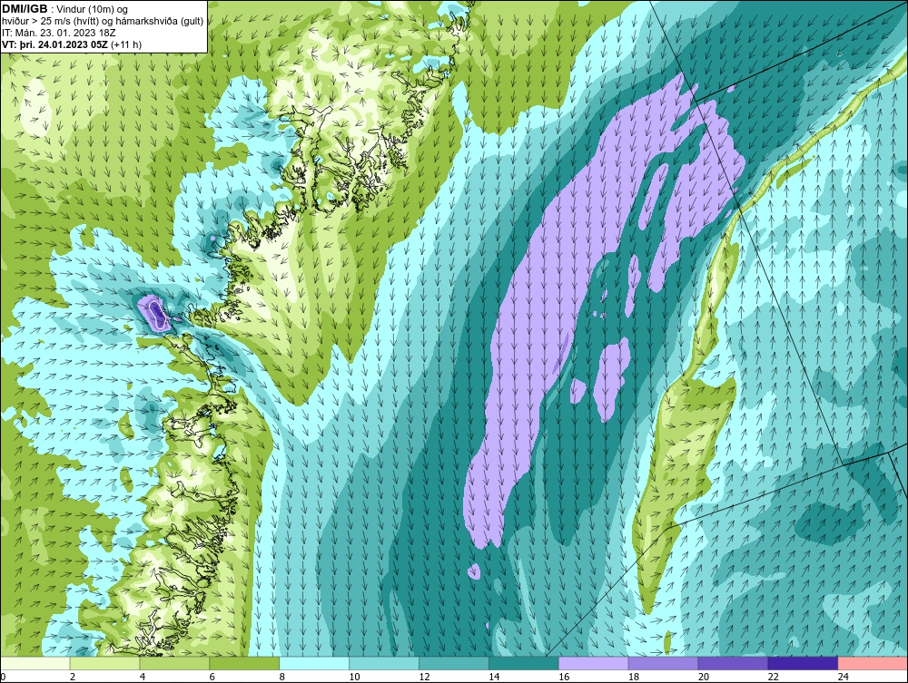
Task: Click the 4–6 m/s green legend swatch
Action: (x=174, y=663)
